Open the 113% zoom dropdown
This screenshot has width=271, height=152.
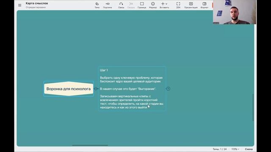pos(235,149)
